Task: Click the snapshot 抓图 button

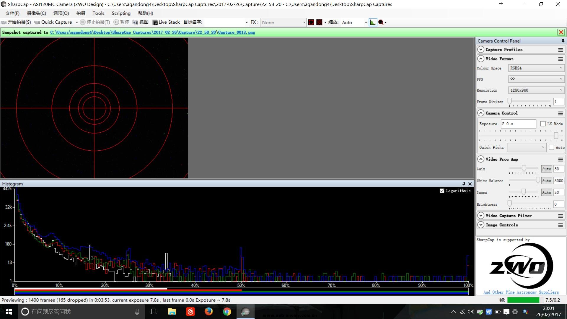Action: click(141, 22)
